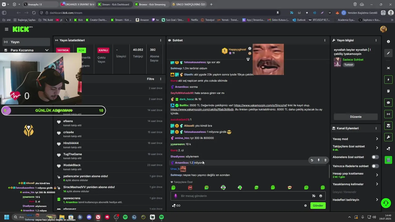Open the hamburger menu next to KICK logo
The width and height of the screenshot is (395, 222).
tap(6, 29)
